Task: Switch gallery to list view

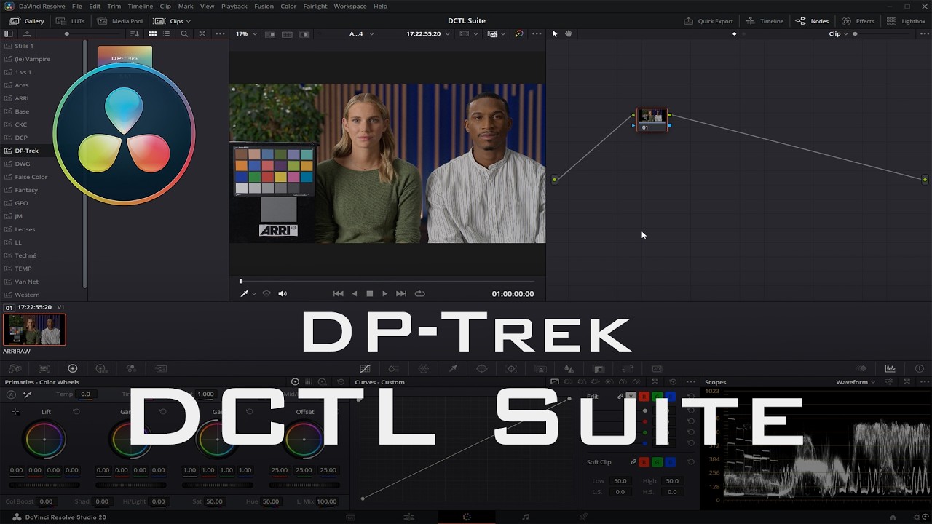Action: 168,33
